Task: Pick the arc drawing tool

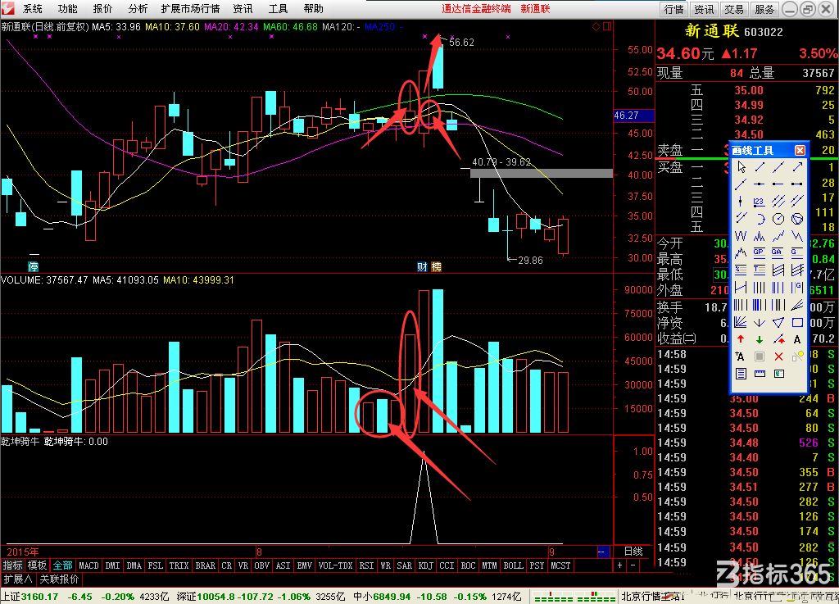Action: point(760,219)
